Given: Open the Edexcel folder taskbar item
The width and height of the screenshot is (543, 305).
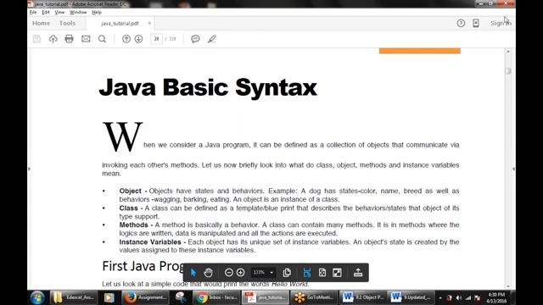Looking at the screenshot, I should (x=74, y=297).
